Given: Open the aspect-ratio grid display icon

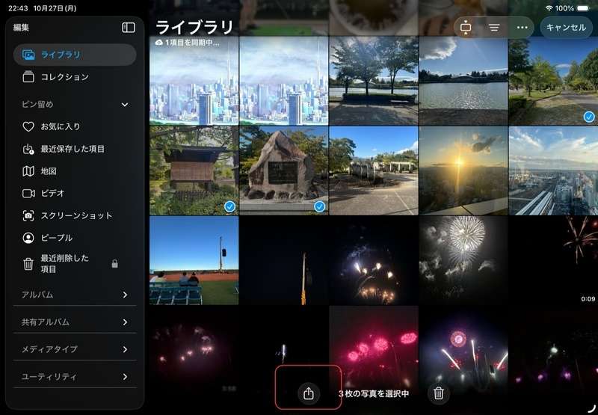Looking at the screenshot, I should (466, 28).
